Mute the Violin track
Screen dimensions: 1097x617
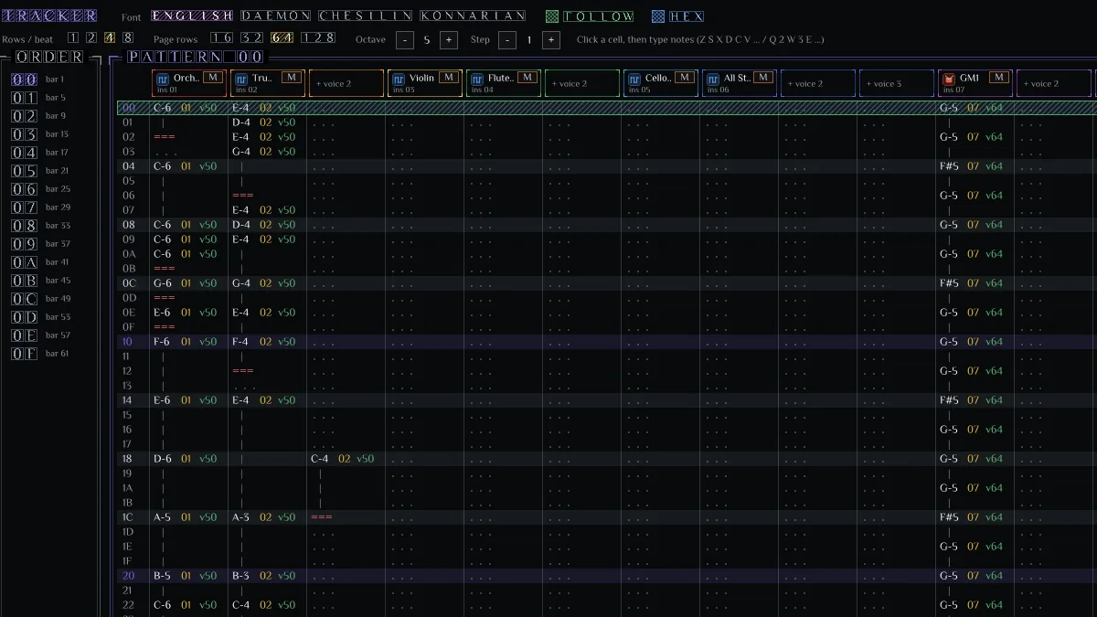(x=449, y=78)
